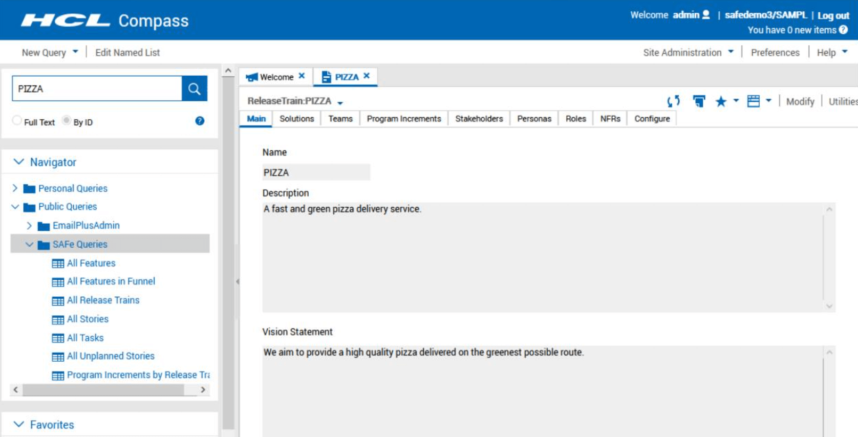Click the EmailPlusAdmin folder icon
The image size is (858, 437).
click(44, 226)
